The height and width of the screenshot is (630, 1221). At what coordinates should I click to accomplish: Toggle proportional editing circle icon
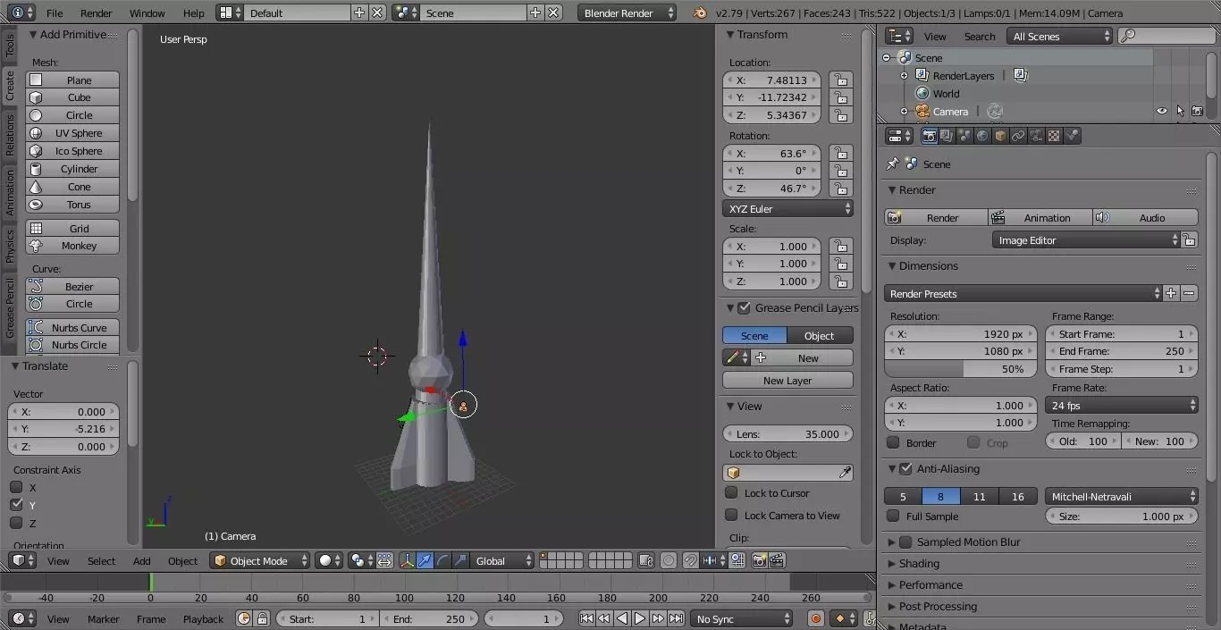coord(668,560)
